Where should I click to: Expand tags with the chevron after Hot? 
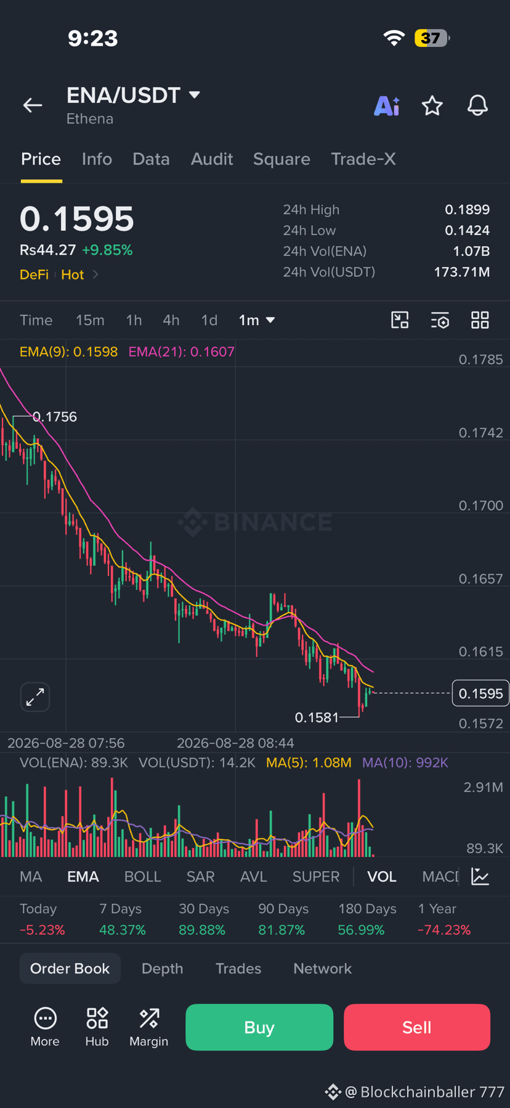point(95,275)
